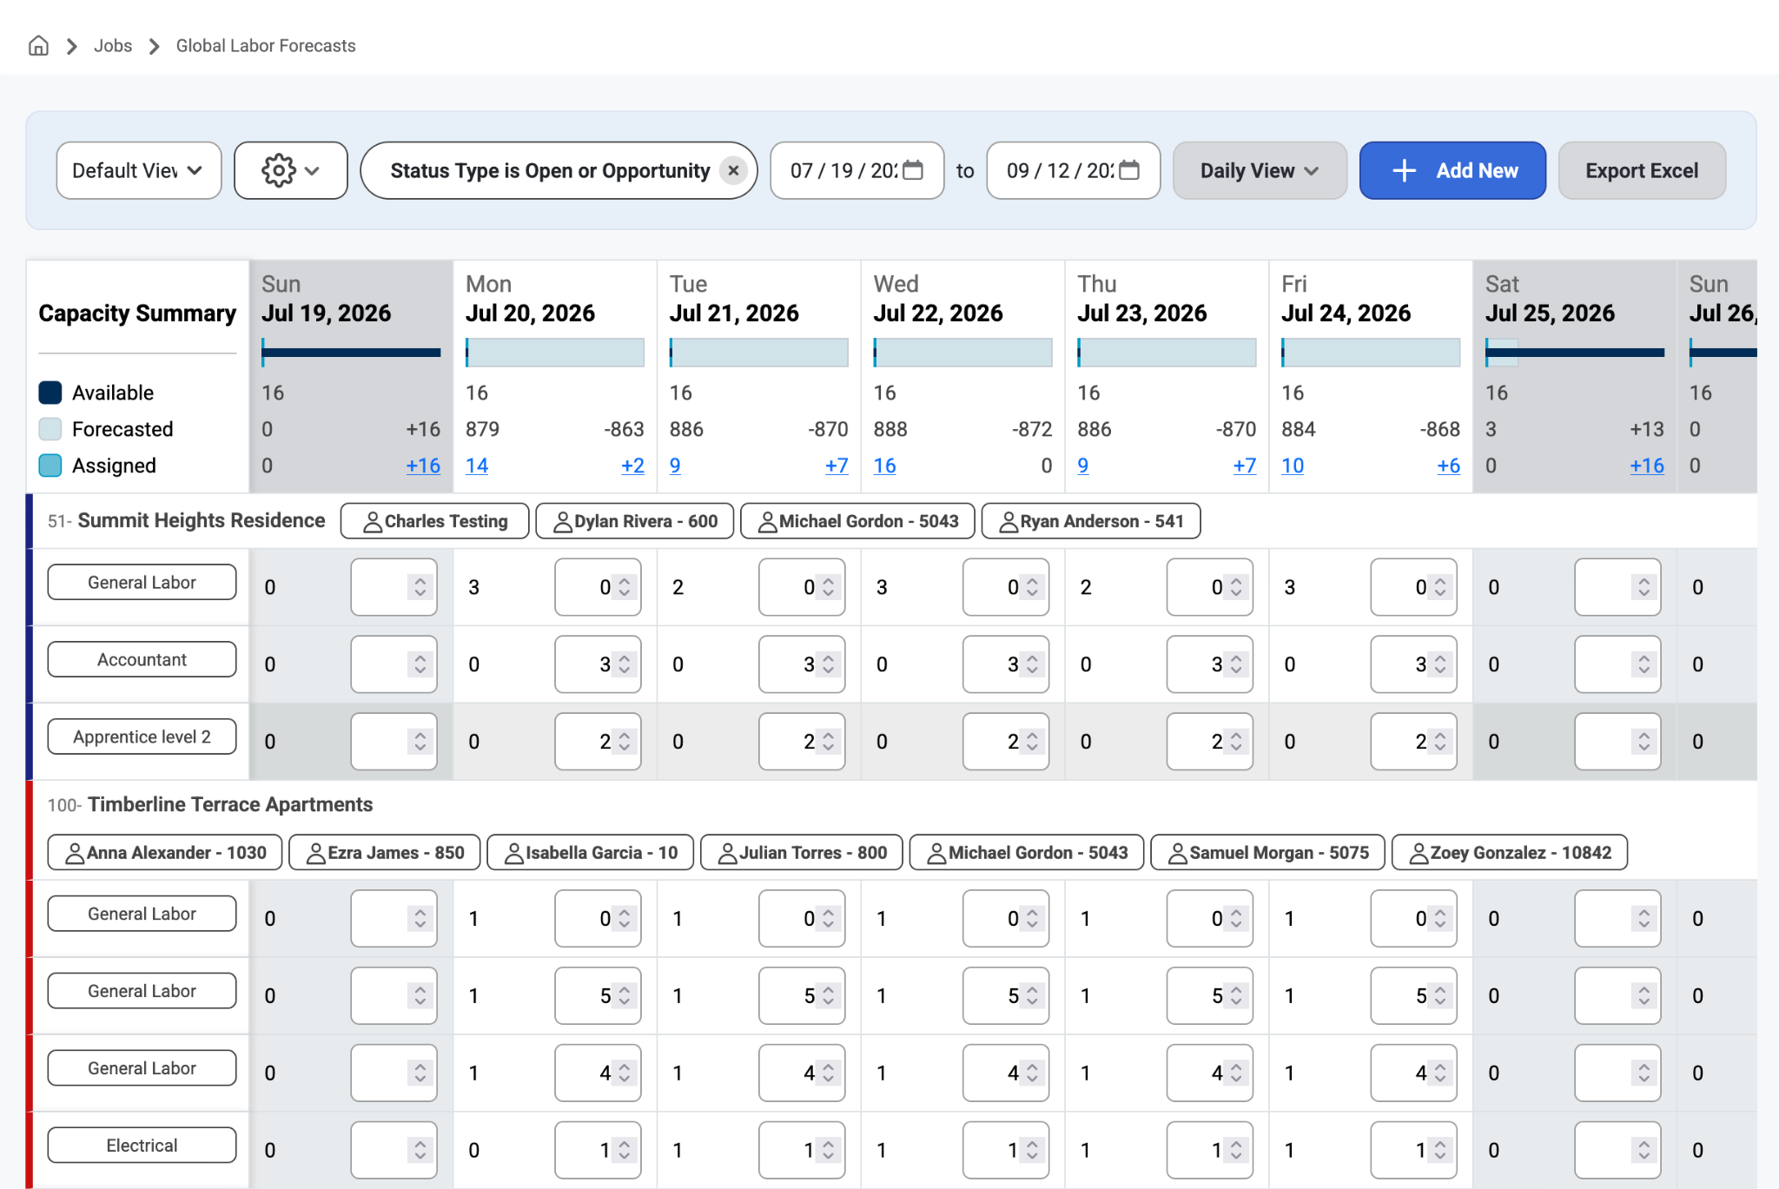The width and height of the screenshot is (1779, 1189).
Task: Click the Assigned legend swatch
Action: coord(50,466)
